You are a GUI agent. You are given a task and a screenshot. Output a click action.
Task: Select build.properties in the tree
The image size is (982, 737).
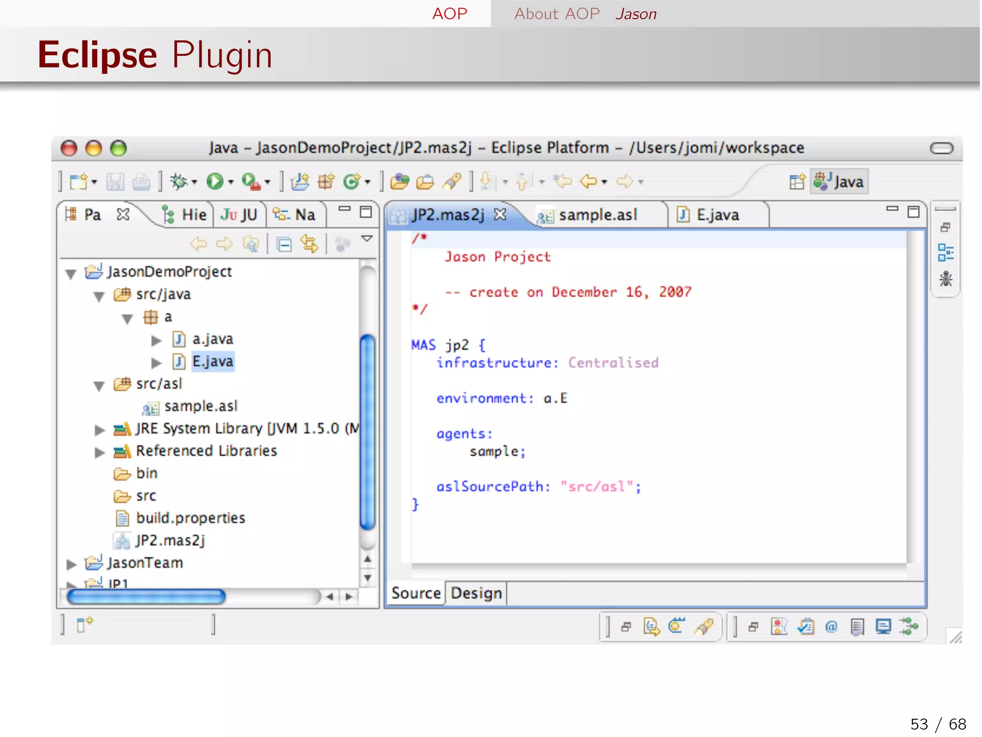click(x=190, y=518)
